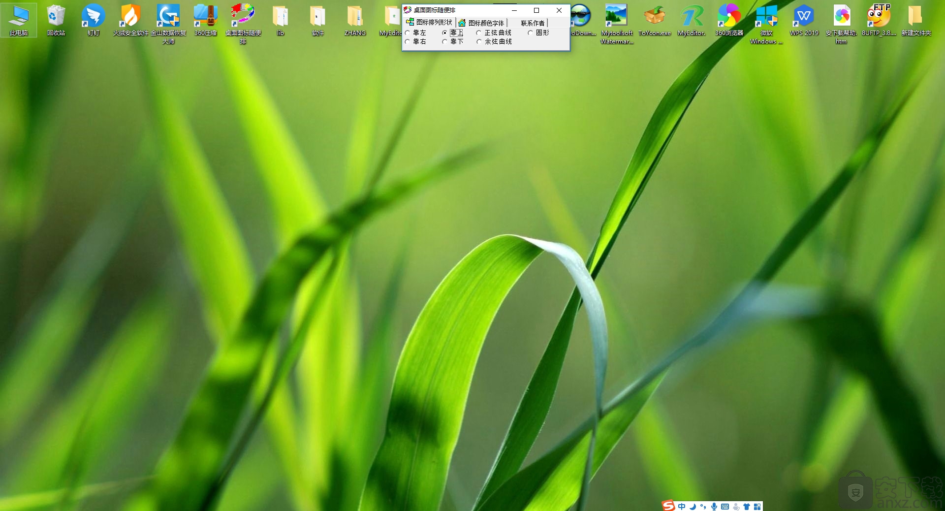Switch to the 图标排列形状 tab
Viewport: 945px width, 511px height.
point(429,22)
